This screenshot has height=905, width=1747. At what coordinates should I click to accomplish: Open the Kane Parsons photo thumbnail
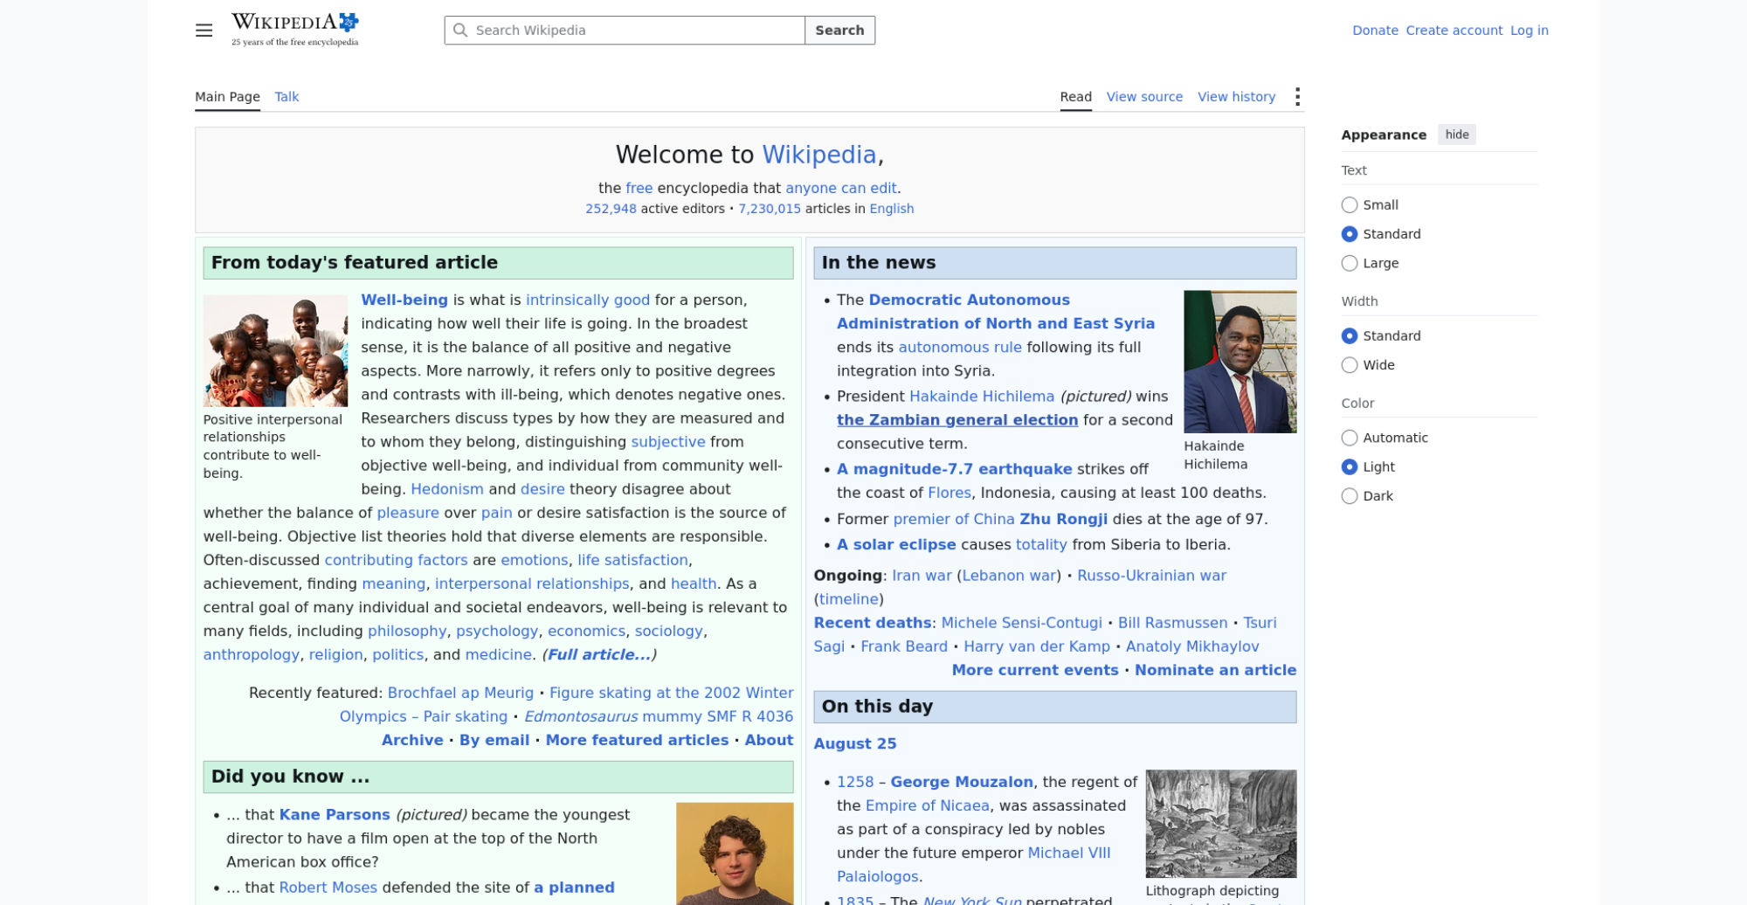pyautogui.click(x=735, y=853)
